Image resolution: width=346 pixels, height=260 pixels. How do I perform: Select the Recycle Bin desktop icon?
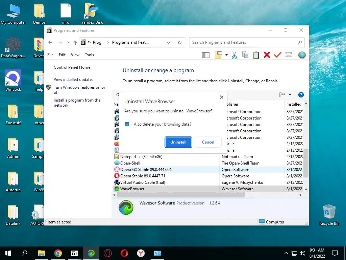pos(329,215)
